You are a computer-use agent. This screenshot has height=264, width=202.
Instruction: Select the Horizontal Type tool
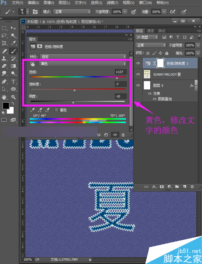tap(13, 82)
